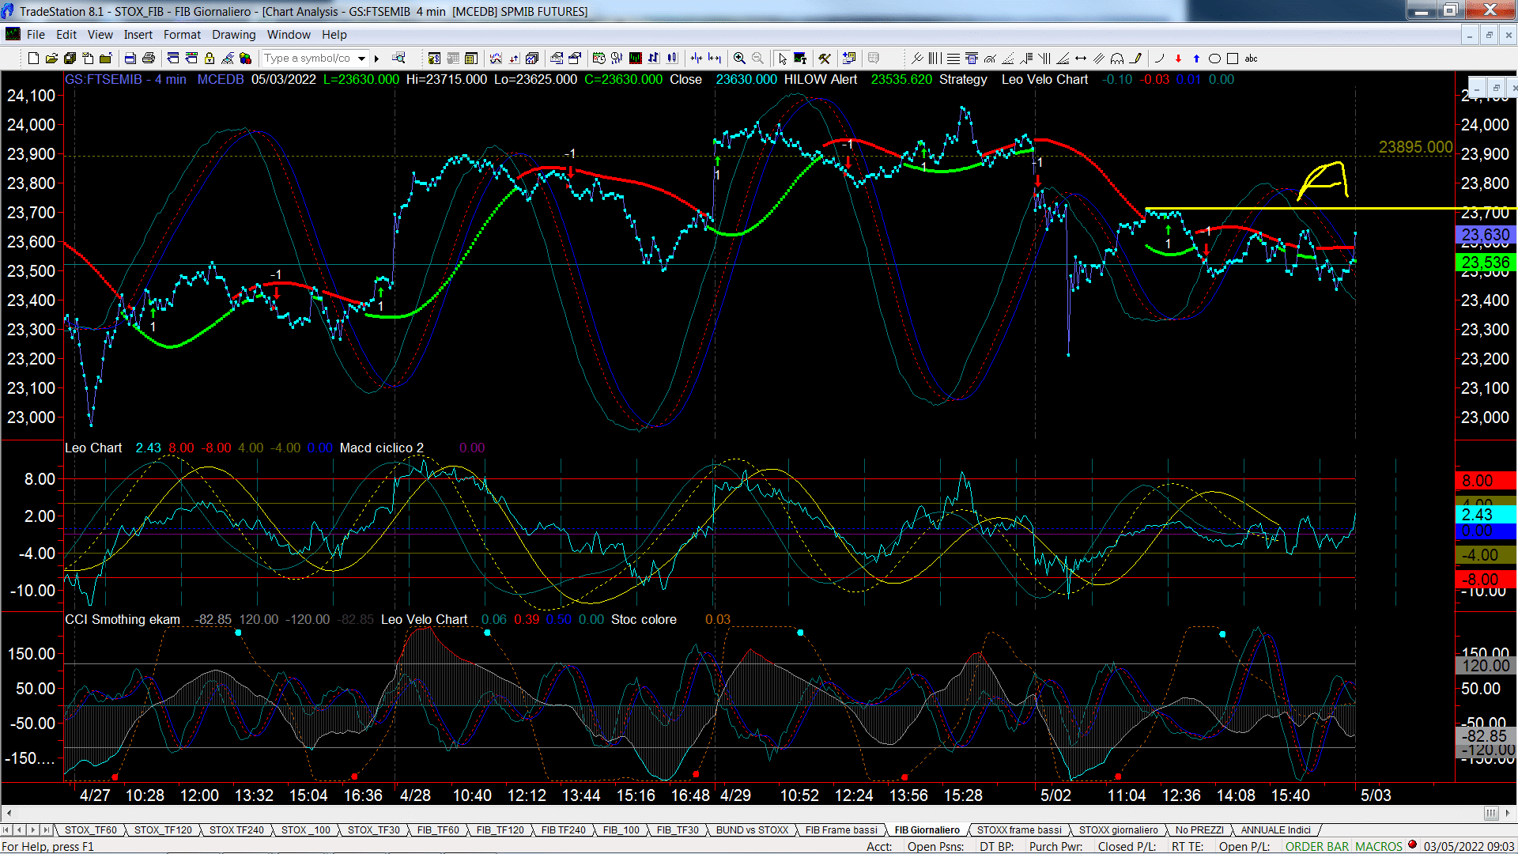Screen dimensions: 1518x854
Task: Switch to the STOXX giornaliero tab
Action: point(1118,830)
